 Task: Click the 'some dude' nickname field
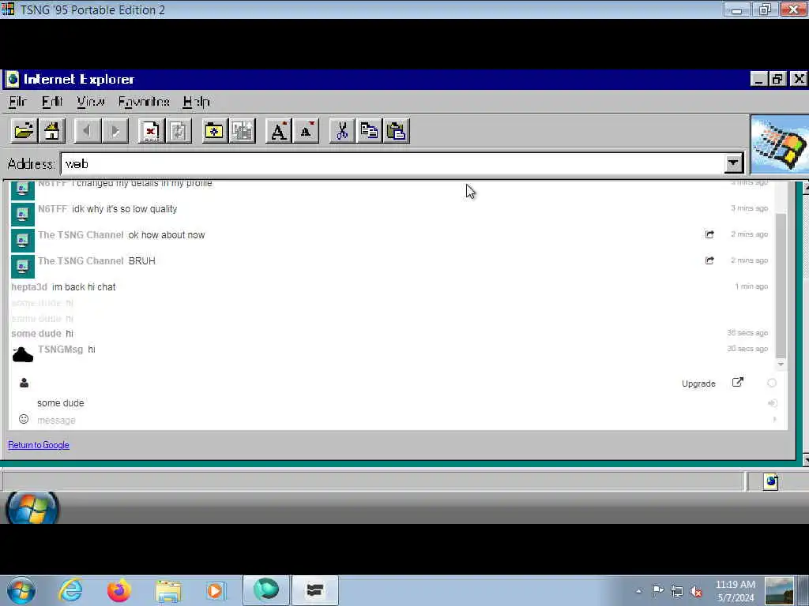tap(60, 403)
